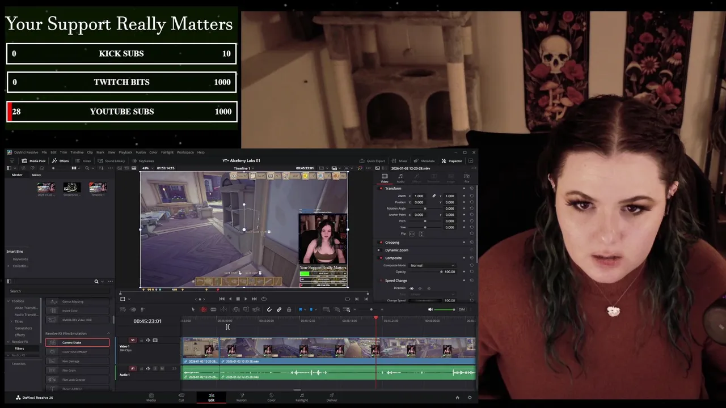Disable the Cropping section toggle
Image resolution: width=726 pixels, height=408 pixels.
(381, 243)
